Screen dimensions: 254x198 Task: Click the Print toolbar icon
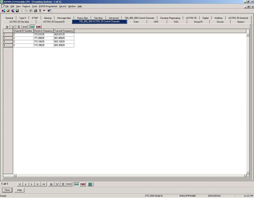[x=35, y=11]
